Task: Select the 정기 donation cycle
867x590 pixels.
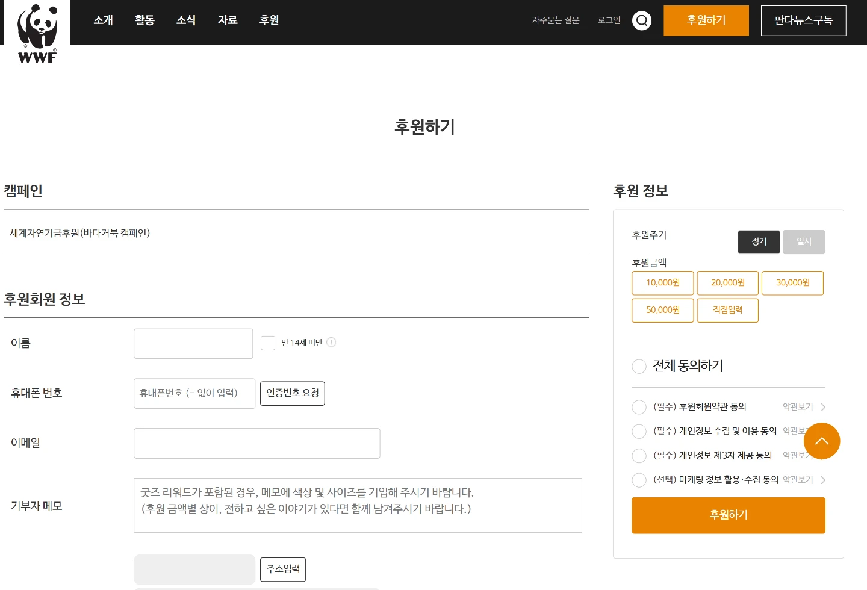Action: (x=759, y=241)
